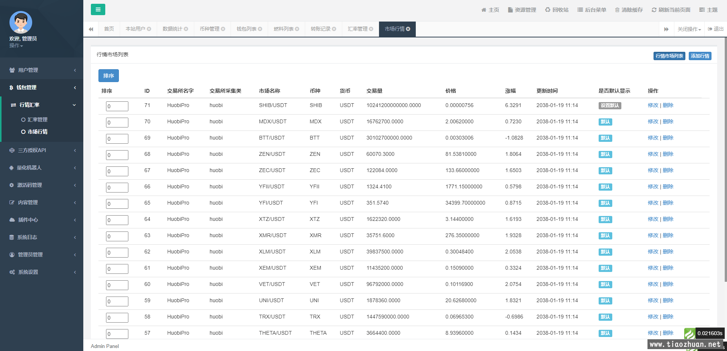Expand 内容管理 sidebar menu
The height and width of the screenshot is (351, 727).
[x=42, y=202]
